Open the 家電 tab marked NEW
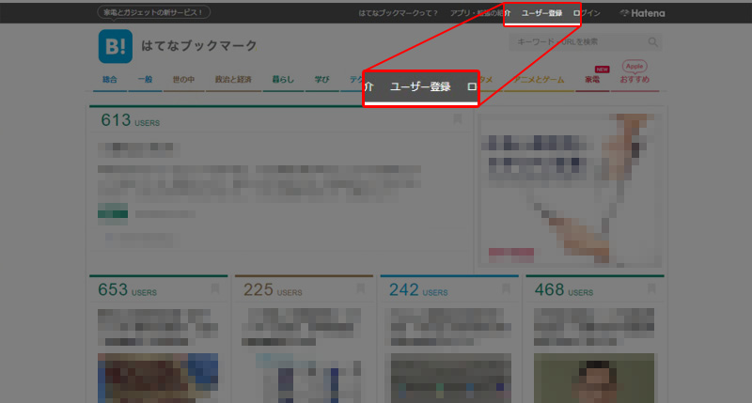Viewport: 752px width, 403px height. pos(592,80)
